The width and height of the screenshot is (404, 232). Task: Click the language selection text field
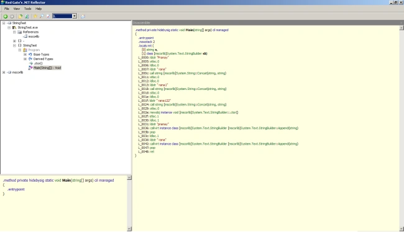[x=62, y=16]
